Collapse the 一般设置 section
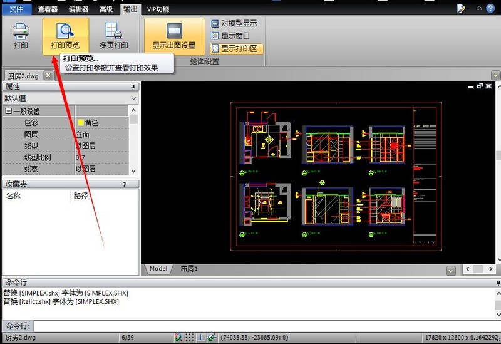The height and width of the screenshot is (344, 501). [8, 111]
